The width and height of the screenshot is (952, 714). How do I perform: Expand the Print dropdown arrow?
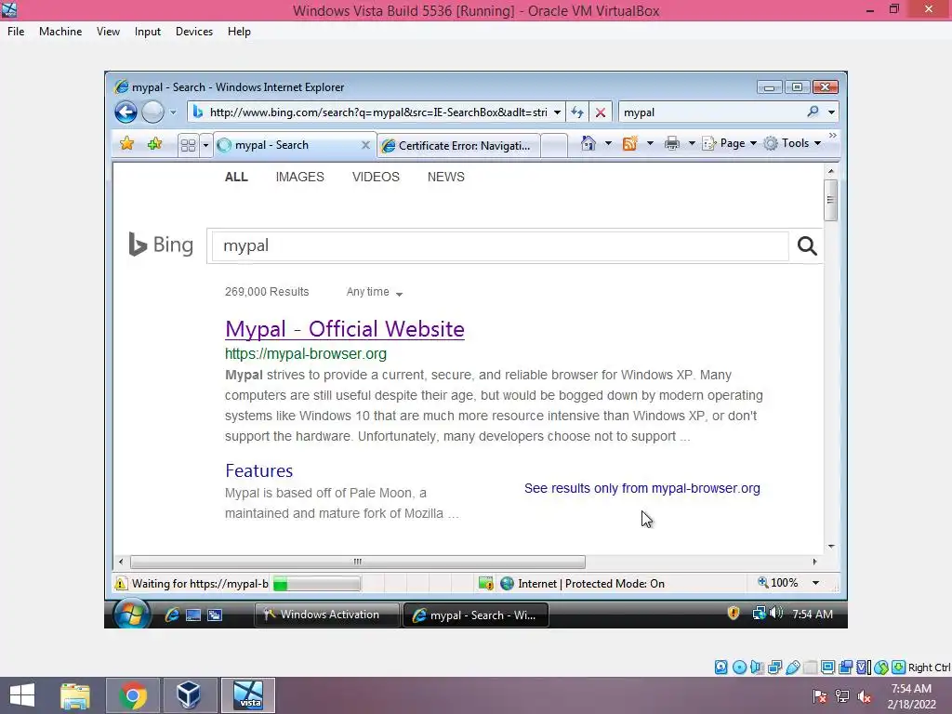coord(692,143)
